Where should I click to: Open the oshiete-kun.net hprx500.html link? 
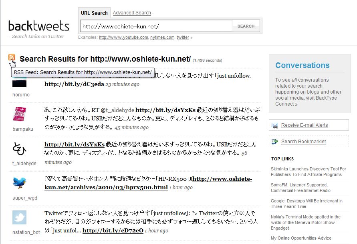click(x=148, y=183)
